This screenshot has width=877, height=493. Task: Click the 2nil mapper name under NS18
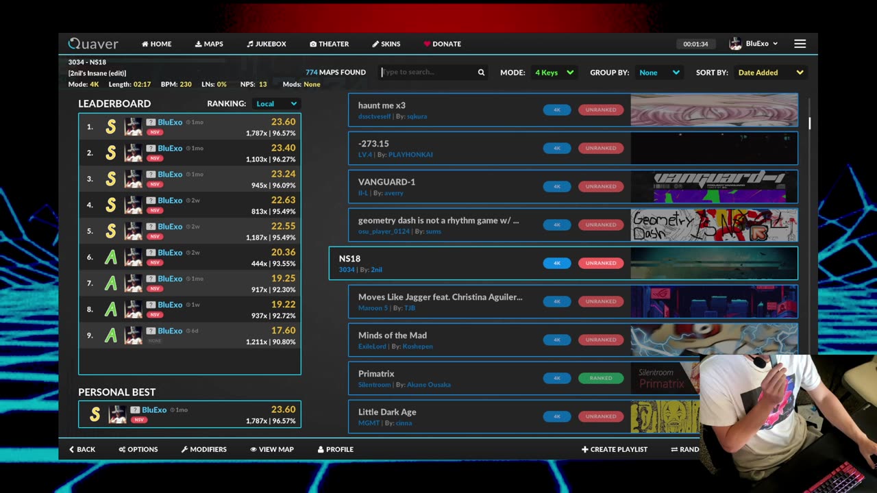click(x=376, y=270)
